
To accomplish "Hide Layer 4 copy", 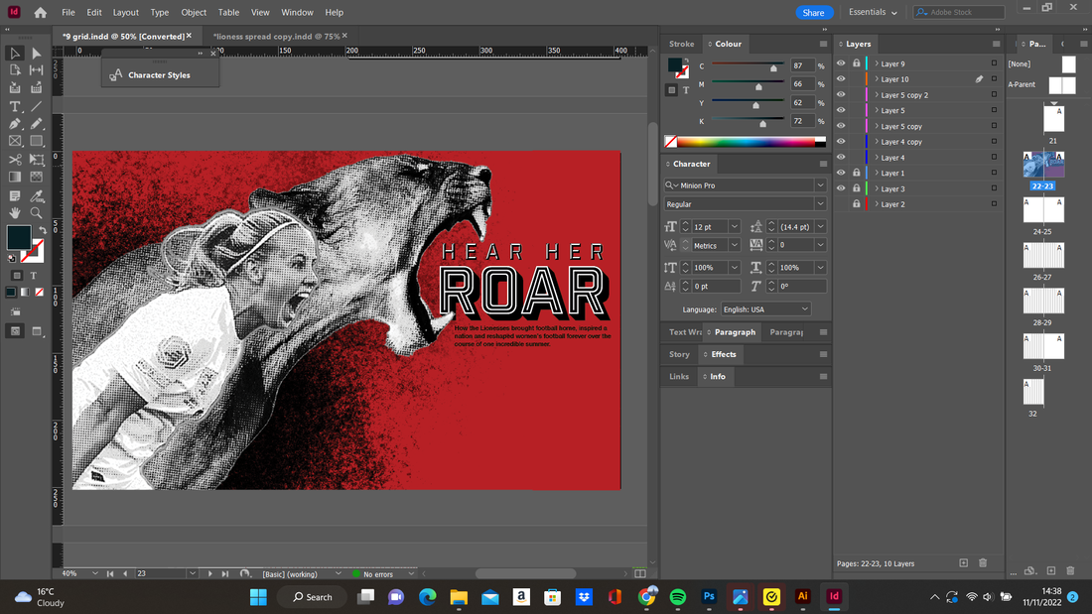I will pyautogui.click(x=841, y=141).
